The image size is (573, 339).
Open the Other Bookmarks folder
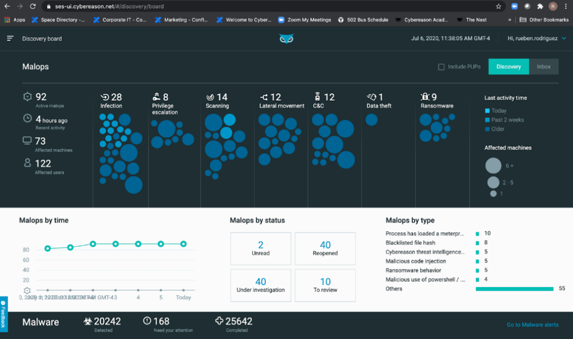pyautogui.click(x=544, y=20)
